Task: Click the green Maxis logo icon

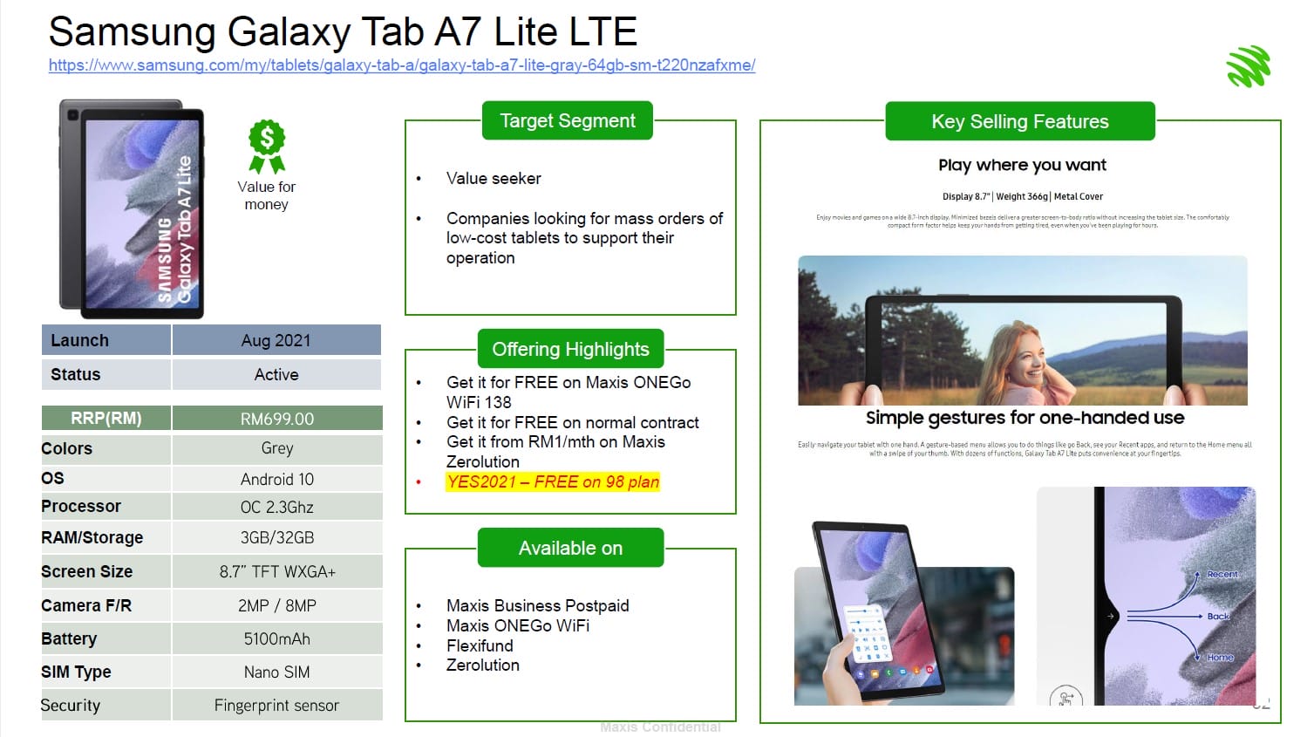Action: coord(1249,67)
